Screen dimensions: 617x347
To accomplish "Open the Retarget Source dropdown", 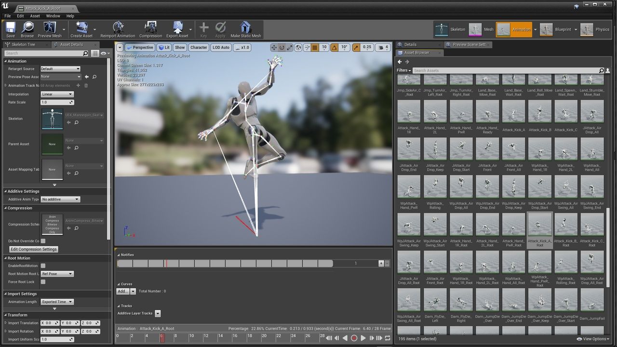I will coord(60,69).
